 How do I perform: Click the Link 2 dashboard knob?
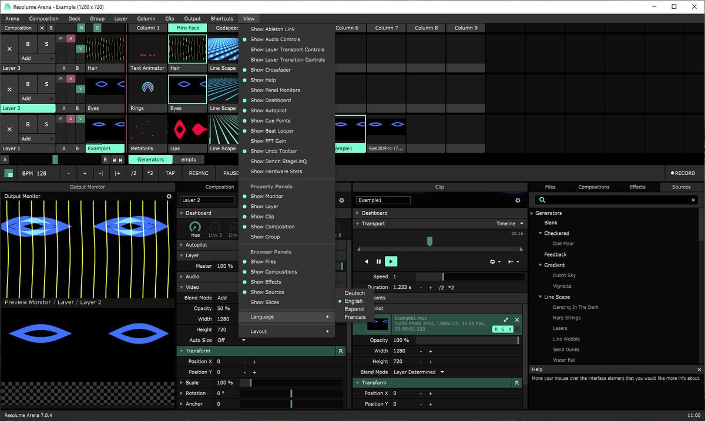(x=215, y=227)
